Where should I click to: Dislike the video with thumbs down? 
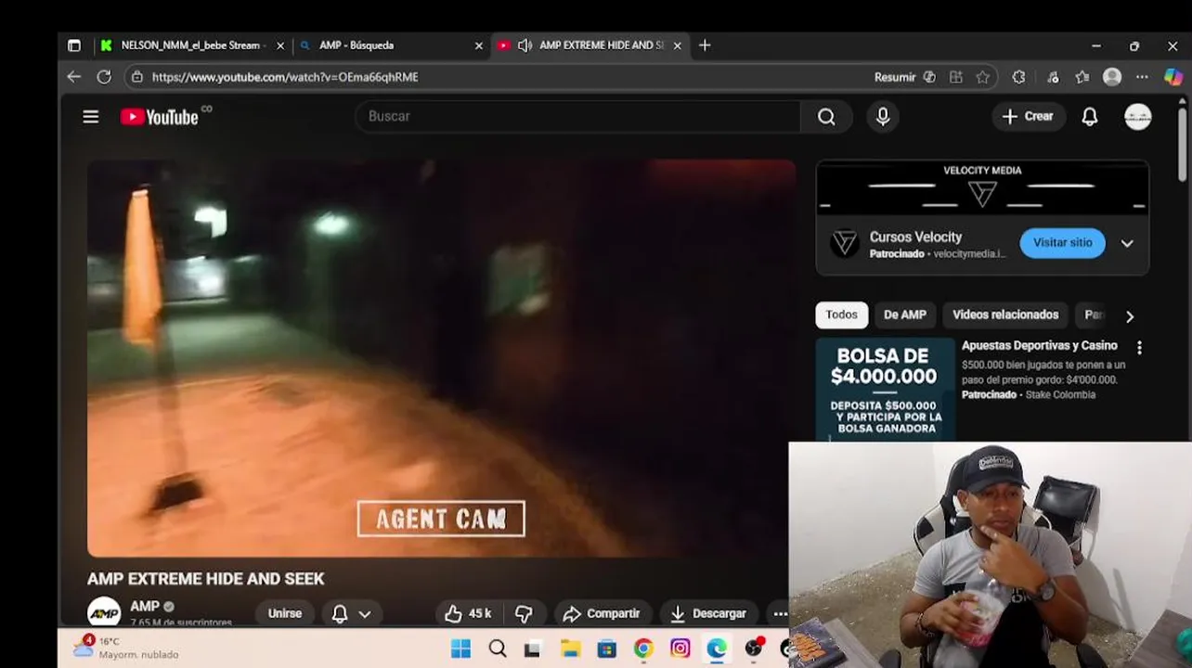coord(524,613)
